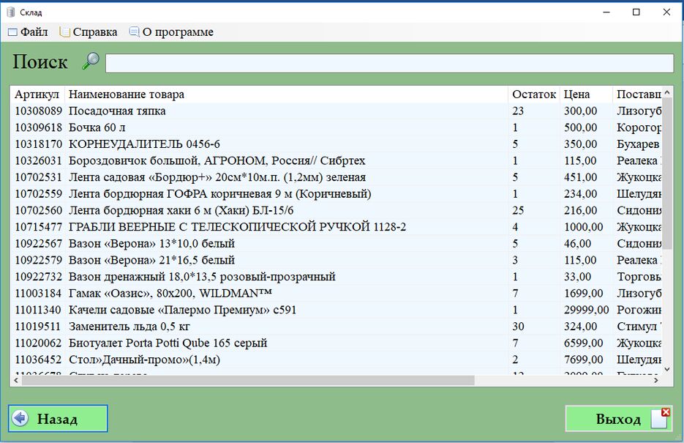The height and width of the screenshot is (443, 684).
Task: Select row Посадочная тяпка
Action: pos(336,111)
